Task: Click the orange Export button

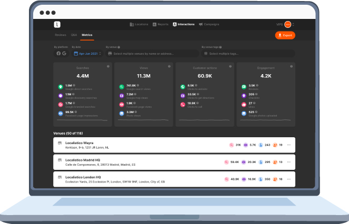Action: [285, 35]
